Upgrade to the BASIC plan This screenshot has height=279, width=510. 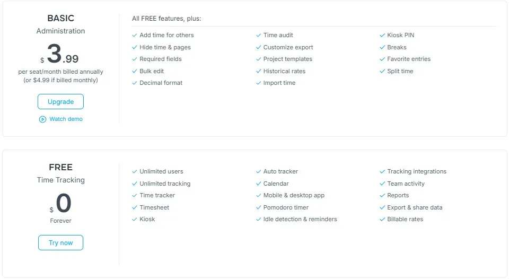point(60,101)
